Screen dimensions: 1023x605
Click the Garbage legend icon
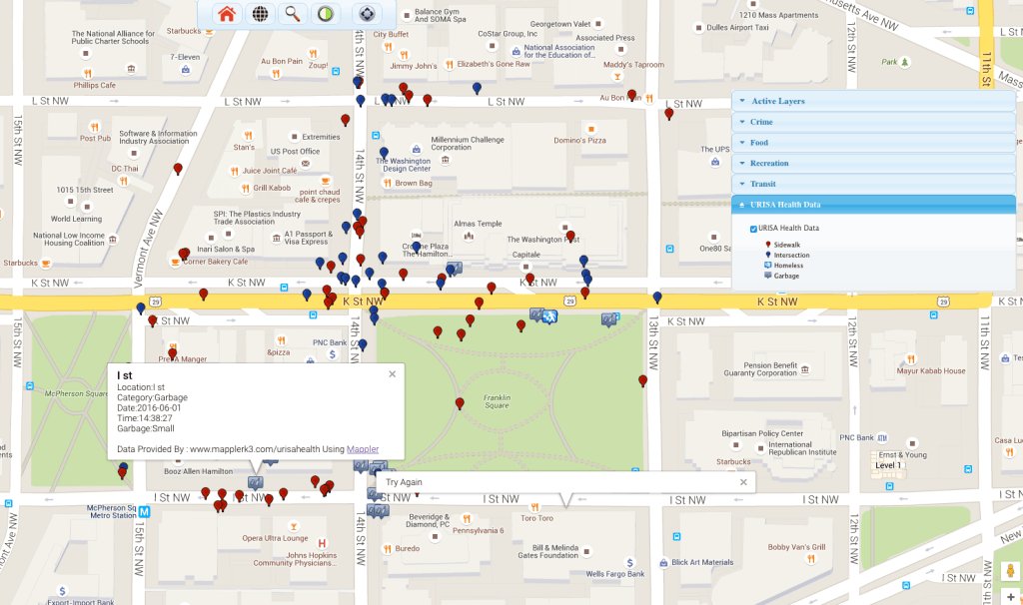(x=767, y=276)
